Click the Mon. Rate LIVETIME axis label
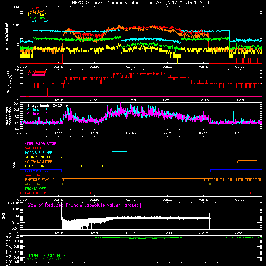 click(x=8, y=250)
